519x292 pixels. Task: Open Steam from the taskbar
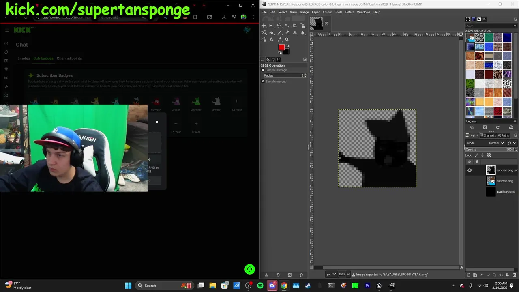pos(308,286)
